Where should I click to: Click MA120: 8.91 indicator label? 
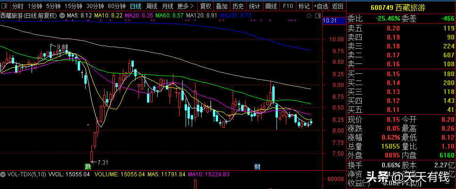[202, 16]
